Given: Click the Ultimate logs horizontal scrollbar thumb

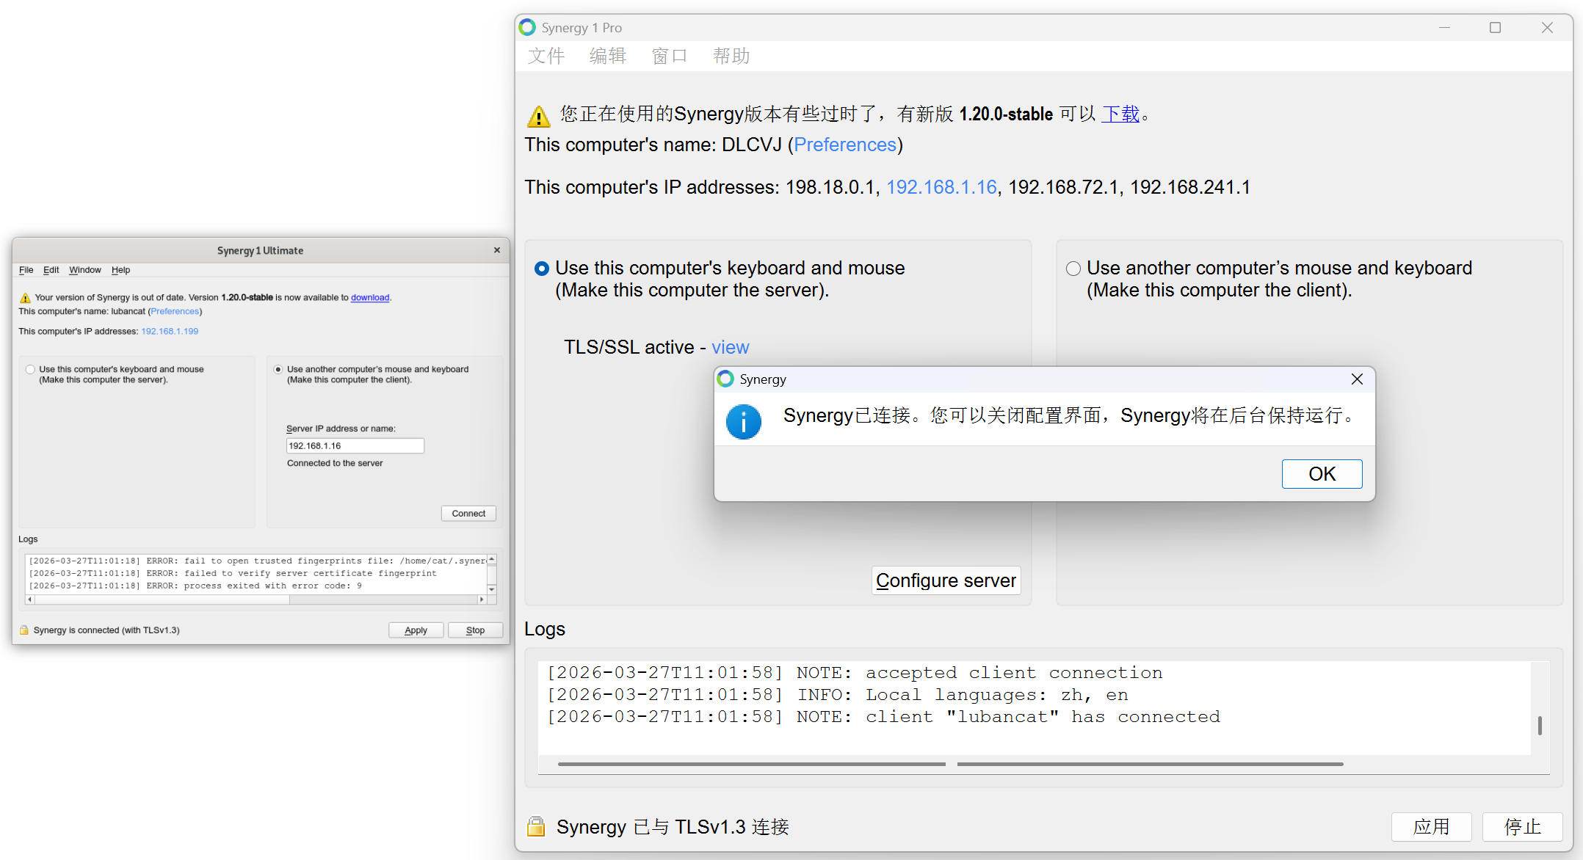Looking at the screenshot, I should pos(162,600).
